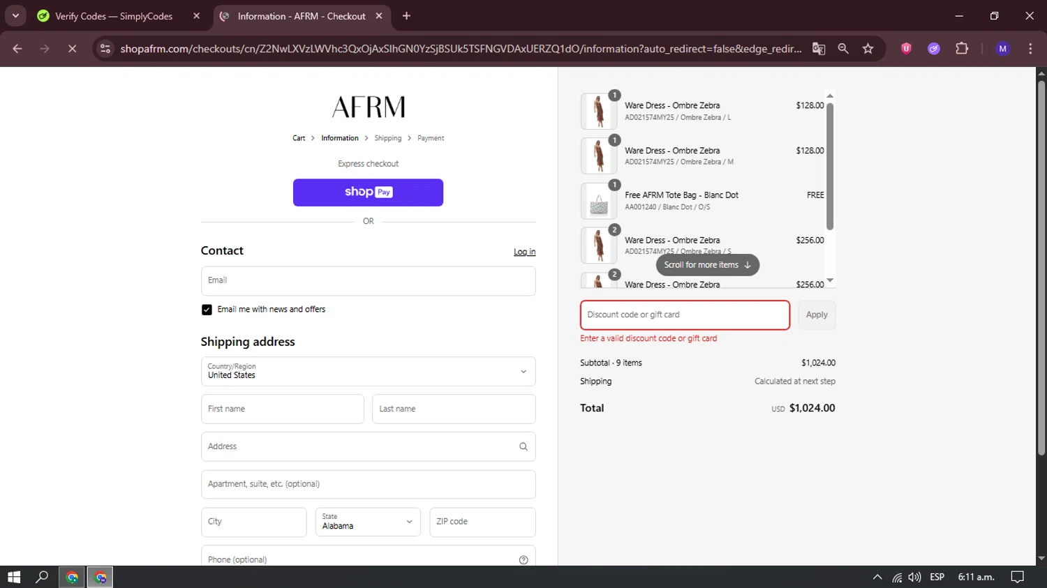Focus the Apartment, suite field
This screenshot has width=1047, height=588.
click(369, 484)
